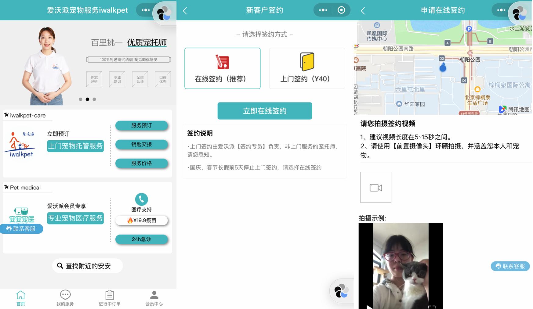Tap the 专业培训 badge in the banner
Viewport: 533px width, 309px height.
[117, 79]
